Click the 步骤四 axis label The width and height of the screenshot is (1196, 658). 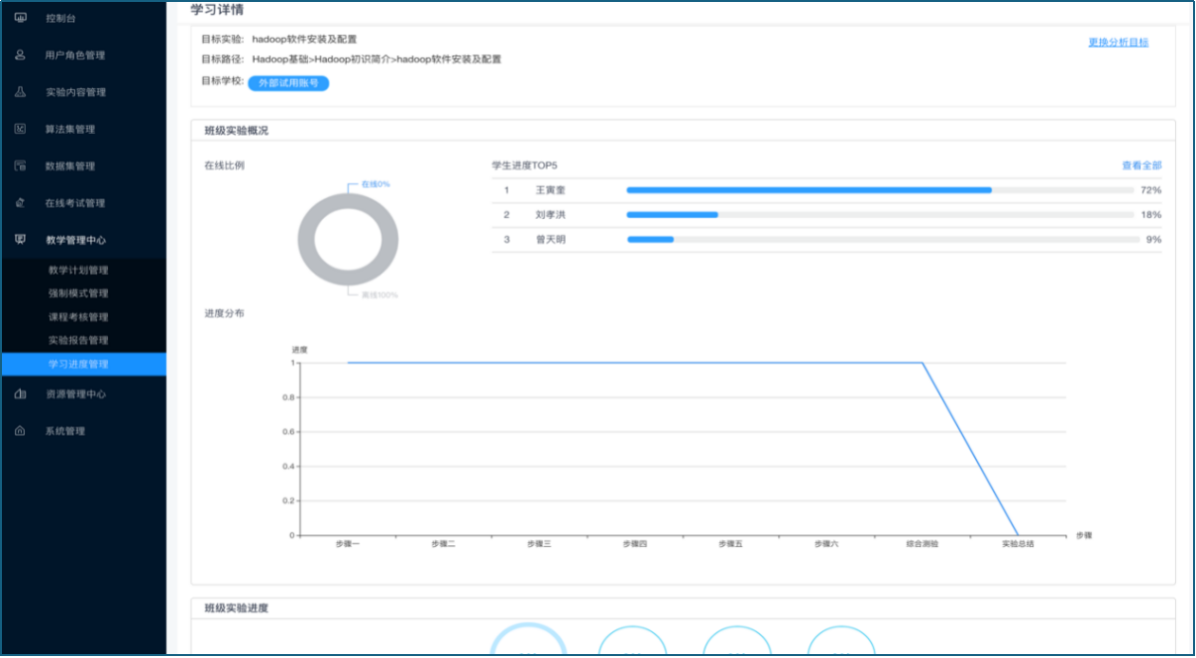pos(635,544)
